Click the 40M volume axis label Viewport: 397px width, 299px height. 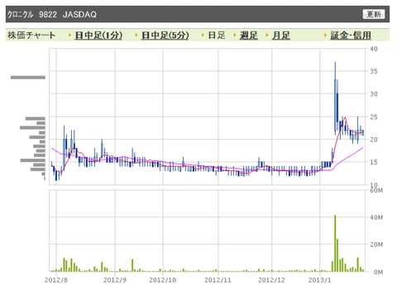[x=376, y=217]
